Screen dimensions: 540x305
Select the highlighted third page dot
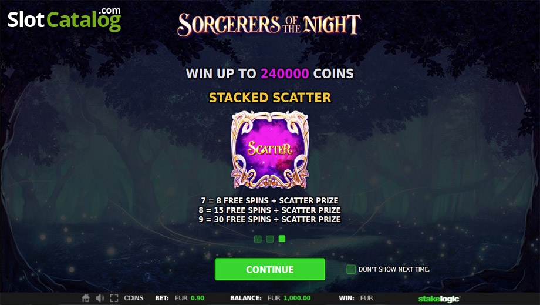282,238
